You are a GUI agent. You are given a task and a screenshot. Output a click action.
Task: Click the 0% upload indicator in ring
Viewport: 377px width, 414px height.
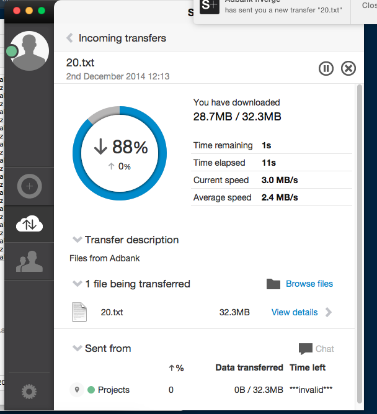click(x=119, y=166)
